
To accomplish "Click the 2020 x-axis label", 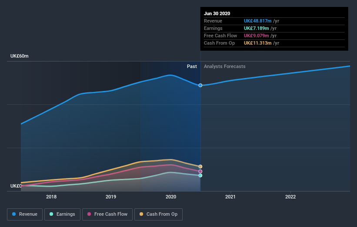I will tap(171, 197).
